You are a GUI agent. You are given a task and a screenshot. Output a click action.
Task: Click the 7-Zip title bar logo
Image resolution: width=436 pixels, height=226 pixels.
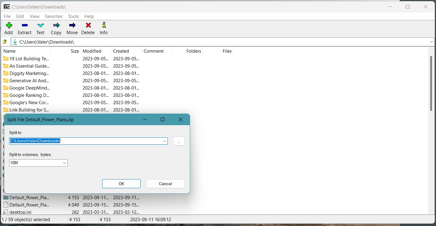click(6, 7)
